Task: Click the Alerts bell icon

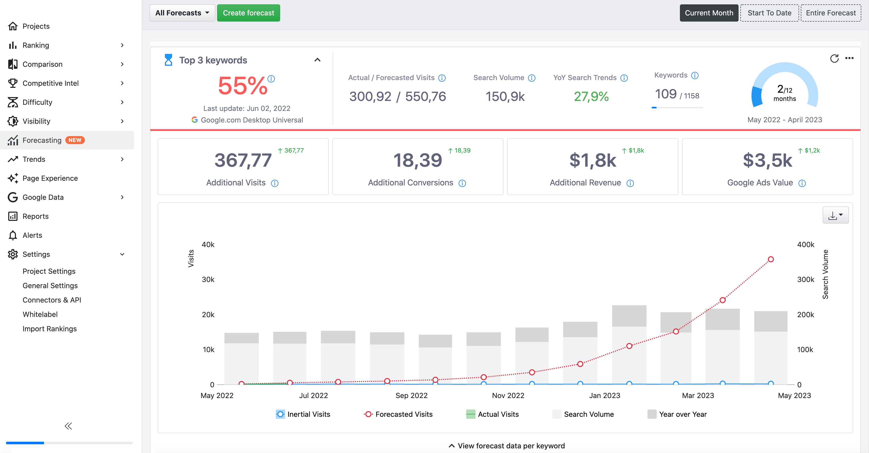Action: tap(13, 235)
